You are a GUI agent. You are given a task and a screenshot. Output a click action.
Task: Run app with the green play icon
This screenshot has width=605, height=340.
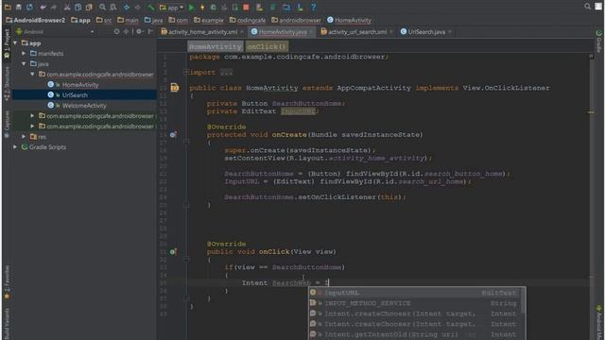pyautogui.click(x=191, y=7)
